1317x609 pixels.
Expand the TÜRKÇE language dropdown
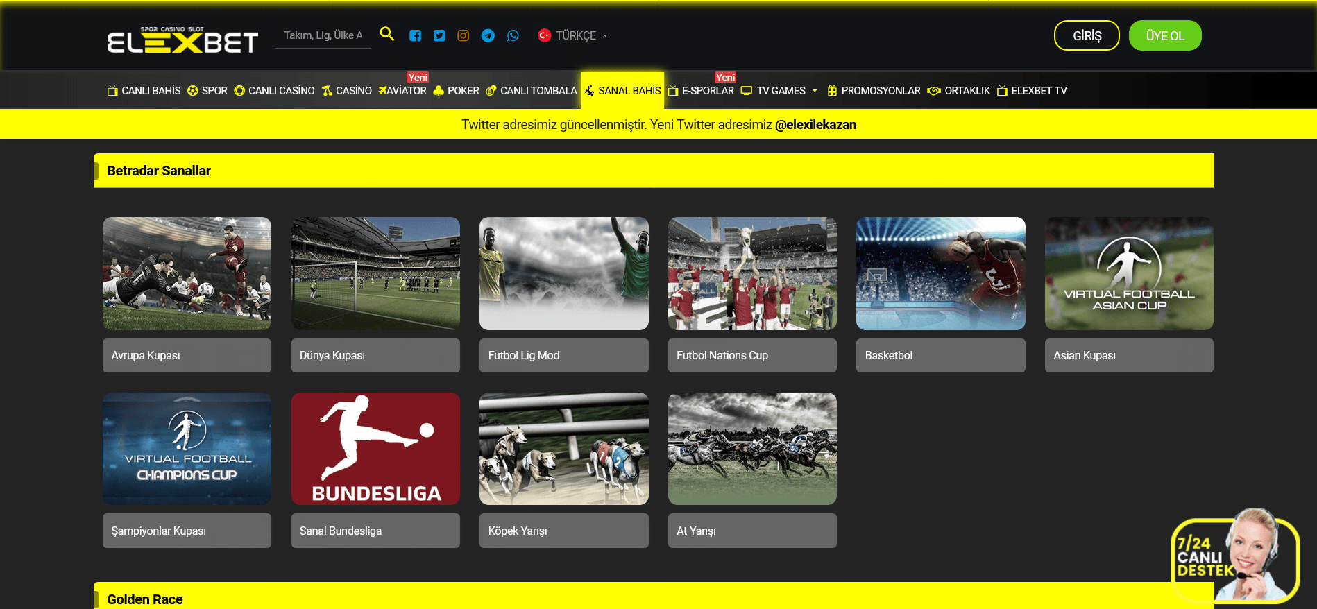[573, 35]
